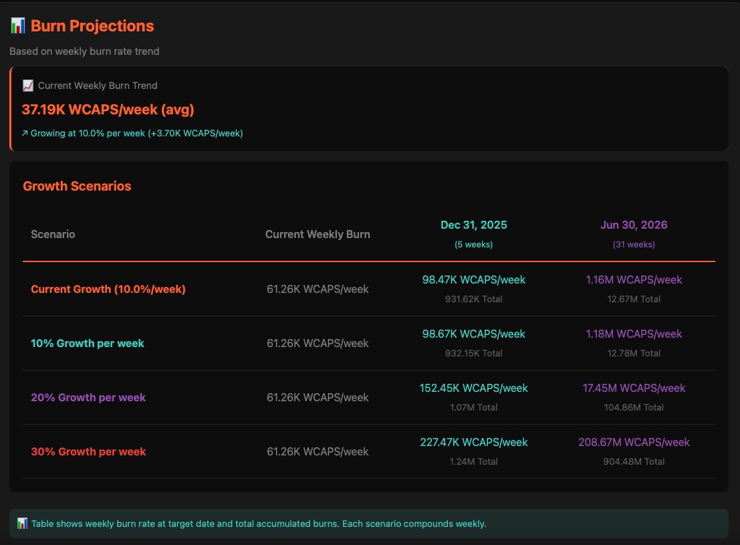740x545 pixels.
Task: Select the chart emoji beside Current Weekly Burn Trend
Action: (27, 85)
